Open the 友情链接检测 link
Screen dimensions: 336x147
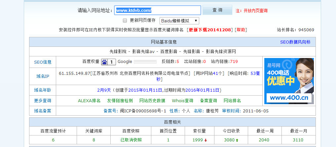click(x=120, y=101)
